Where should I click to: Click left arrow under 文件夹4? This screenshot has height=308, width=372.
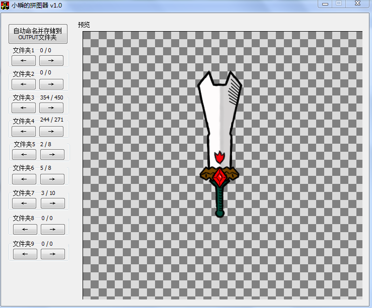coord(24,131)
